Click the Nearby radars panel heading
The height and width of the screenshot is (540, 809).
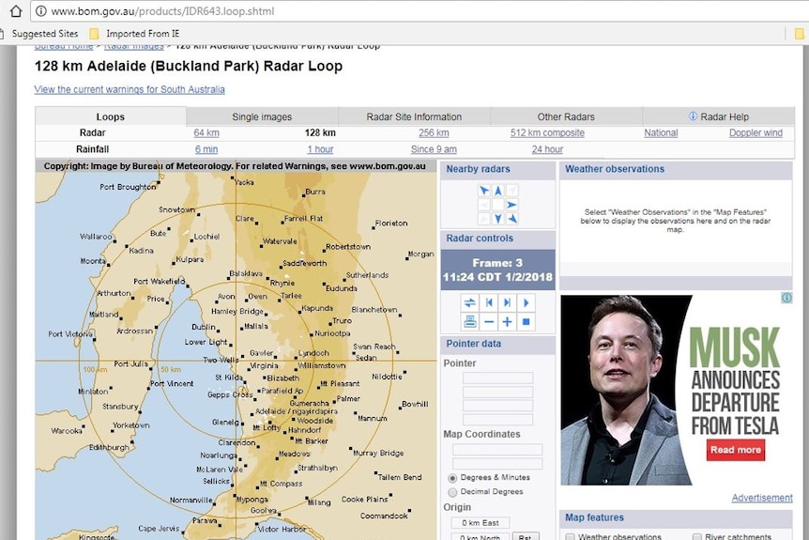(478, 169)
